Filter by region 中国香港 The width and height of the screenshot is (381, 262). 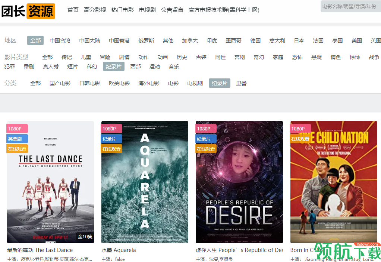pos(119,41)
